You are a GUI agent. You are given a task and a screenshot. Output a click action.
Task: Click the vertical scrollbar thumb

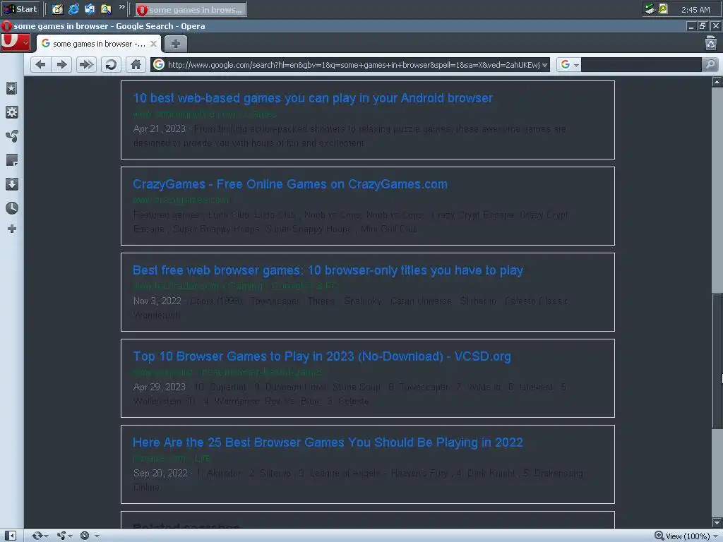click(x=717, y=361)
